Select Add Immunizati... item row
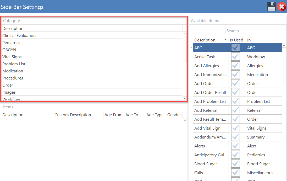 pyautogui.click(x=238, y=75)
